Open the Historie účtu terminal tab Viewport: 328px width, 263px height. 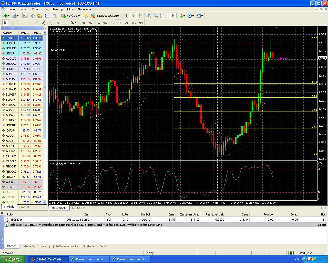click(x=29, y=246)
